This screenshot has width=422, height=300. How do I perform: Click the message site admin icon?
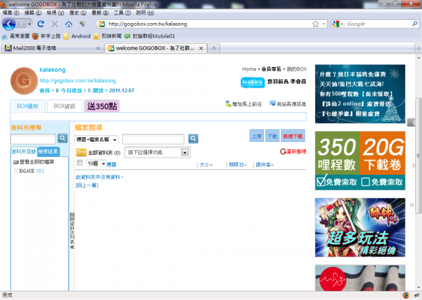point(272,104)
